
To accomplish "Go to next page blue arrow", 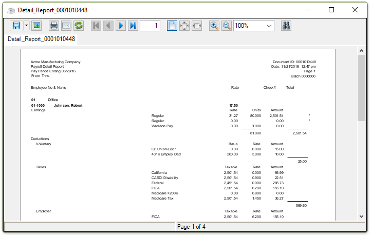I will [121, 26].
